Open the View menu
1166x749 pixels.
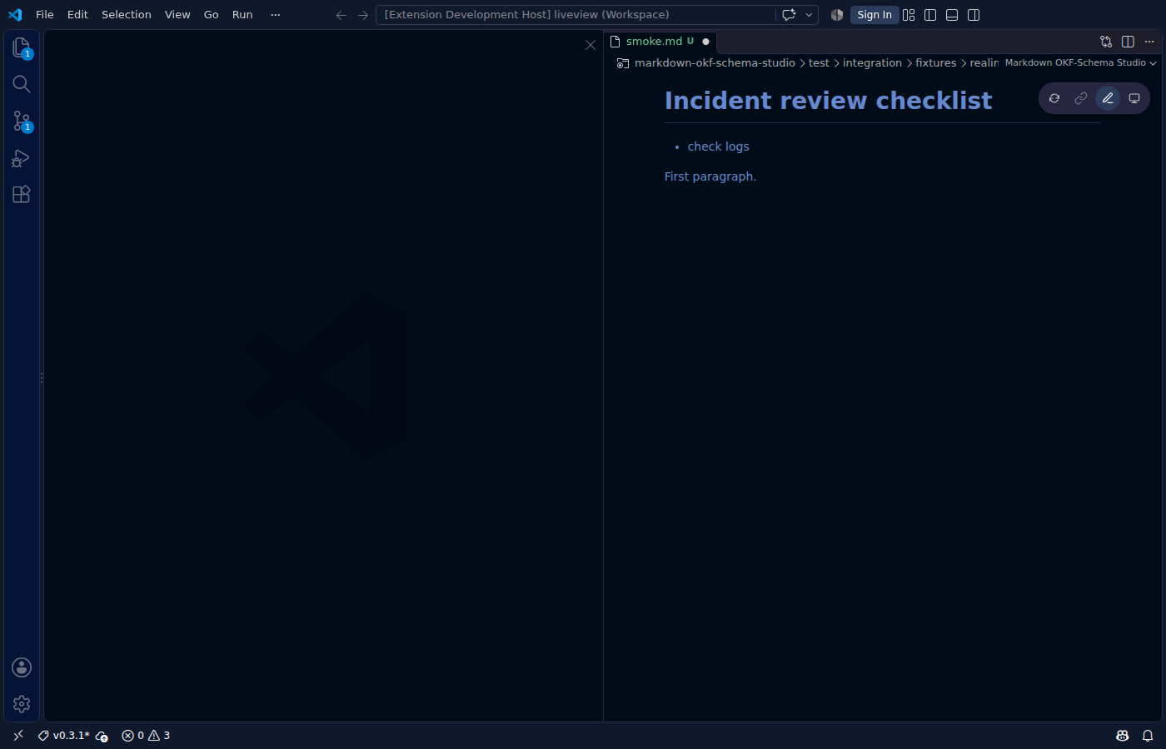[x=177, y=14]
